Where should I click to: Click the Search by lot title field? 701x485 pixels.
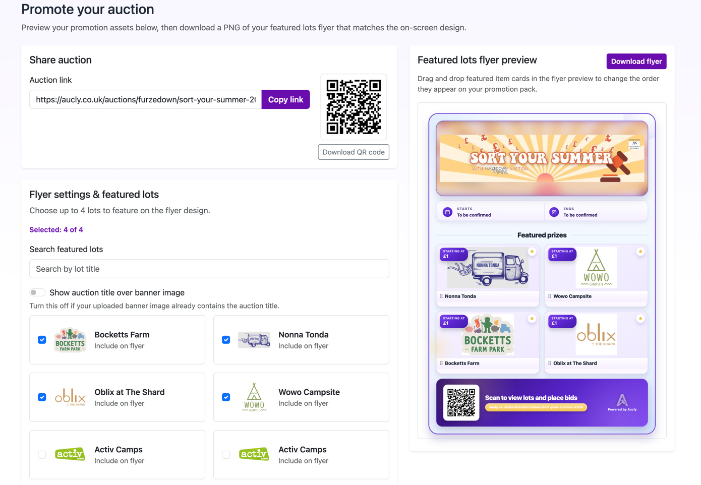[209, 269]
